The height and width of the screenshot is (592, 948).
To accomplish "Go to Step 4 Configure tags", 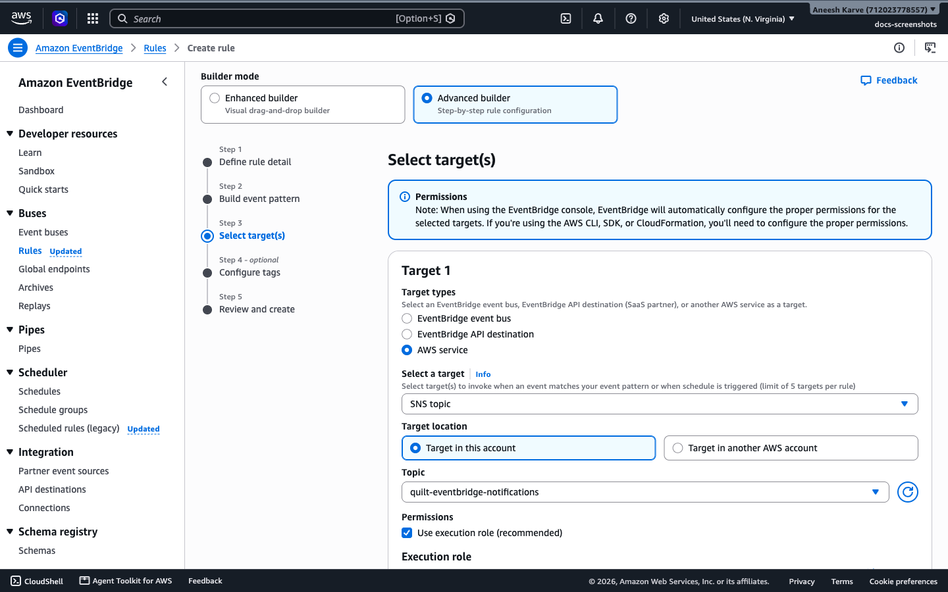I will tap(250, 272).
